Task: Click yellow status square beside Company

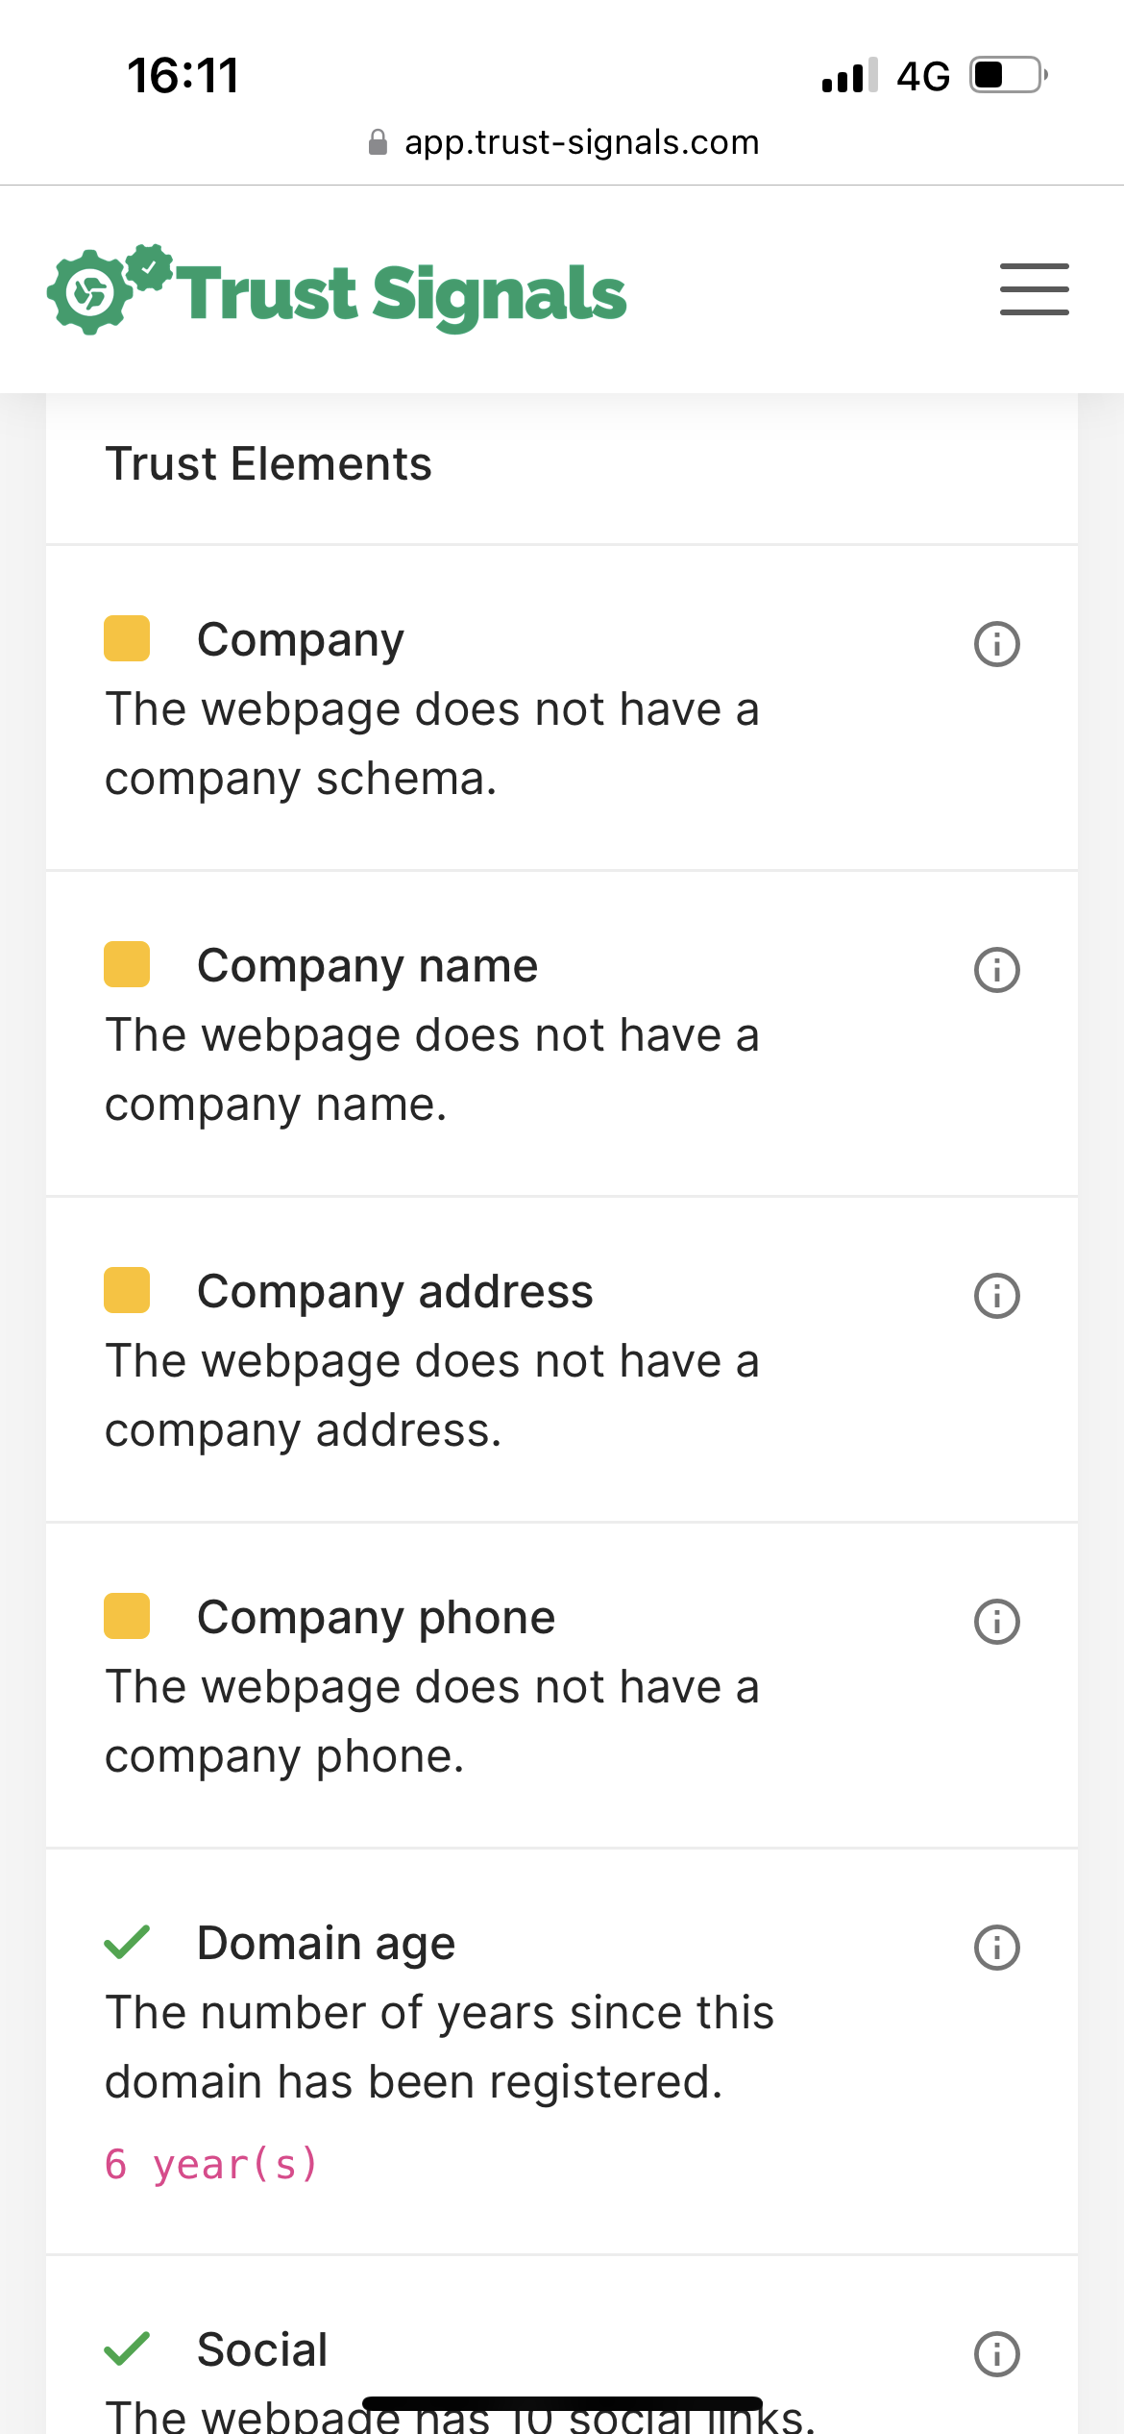Action: point(127,638)
